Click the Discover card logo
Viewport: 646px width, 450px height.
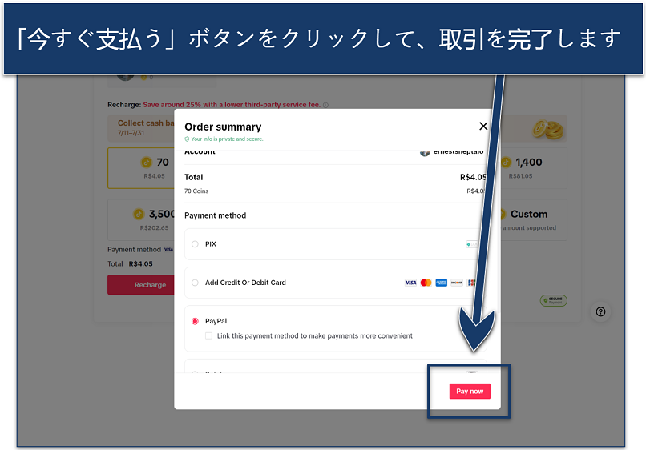coord(457,283)
